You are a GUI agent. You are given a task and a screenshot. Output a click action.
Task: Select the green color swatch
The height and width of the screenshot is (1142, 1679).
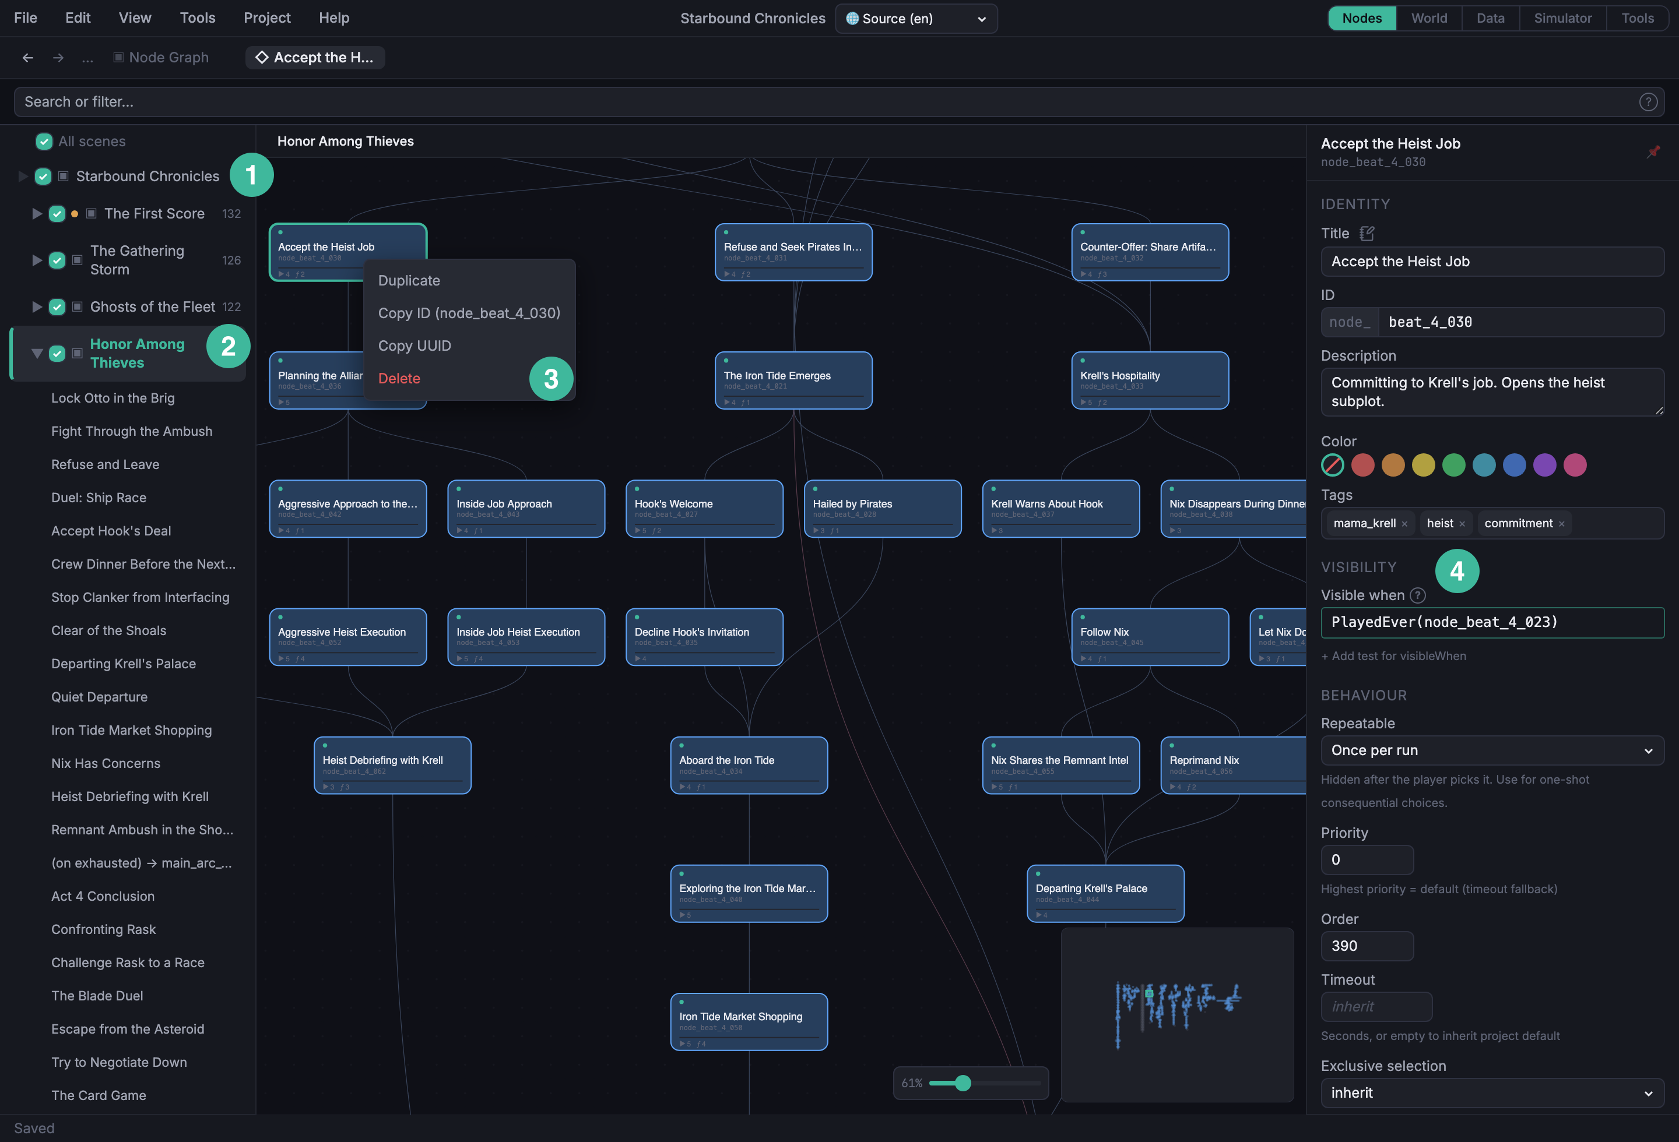click(x=1453, y=466)
